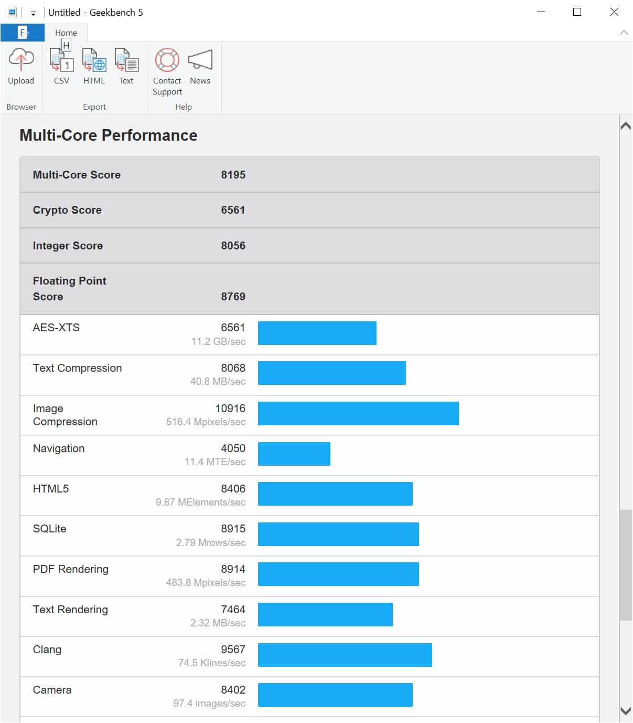Click the Image Compression score bar
This screenshot has width=633, height=723.
(358, 414)
